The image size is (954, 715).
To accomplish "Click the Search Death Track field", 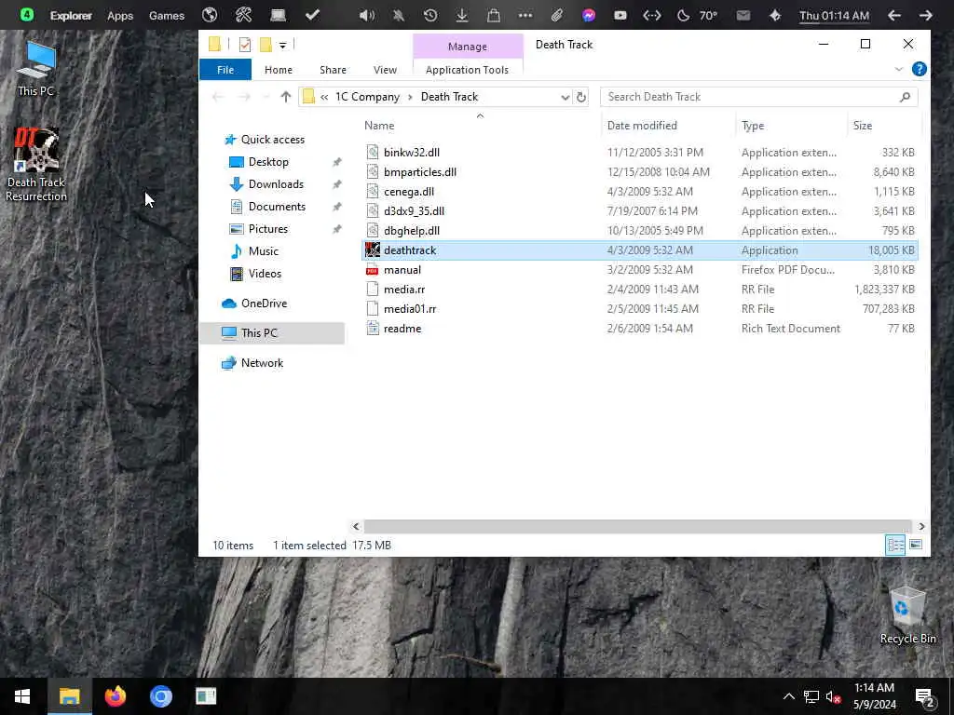I will (758, 97).
